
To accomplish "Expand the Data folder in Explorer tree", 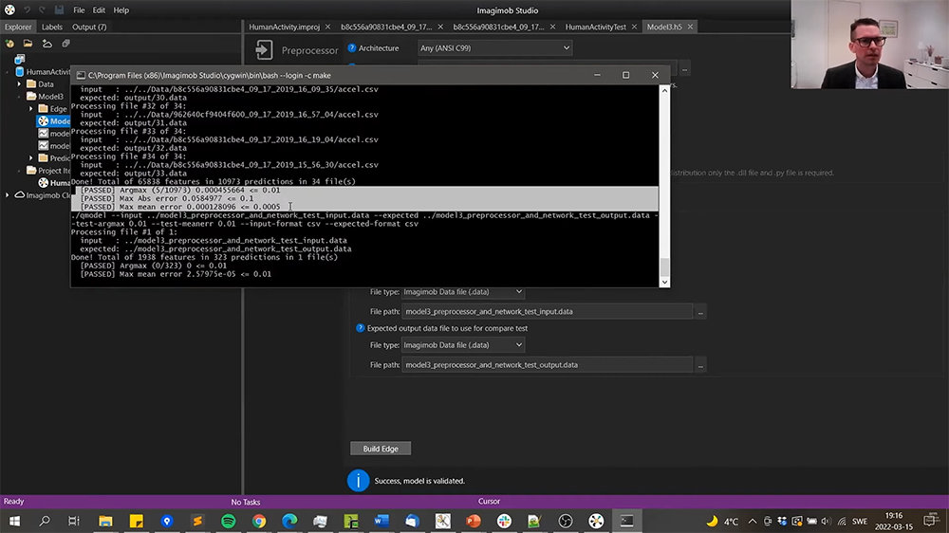I will [19, 84].
